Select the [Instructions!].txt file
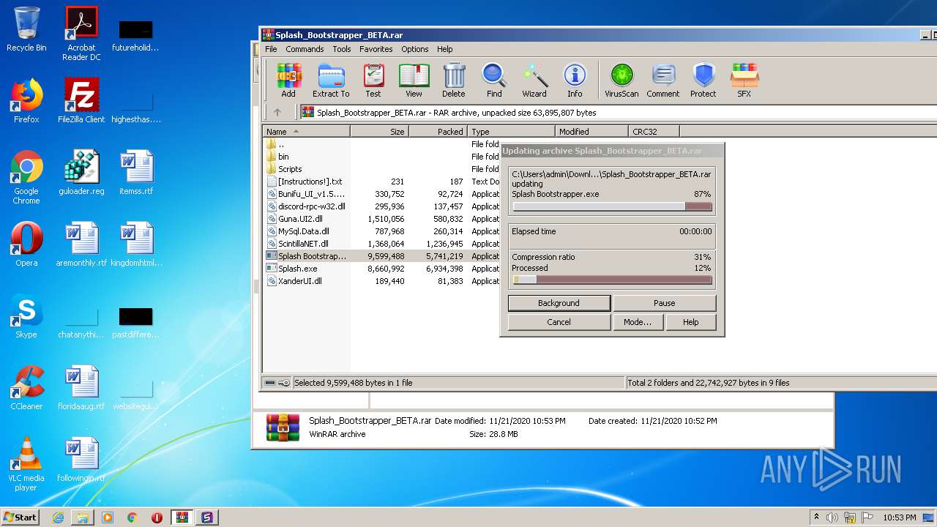Image resolution: width=937 pixels, height=527 pixels. (381, 182)
